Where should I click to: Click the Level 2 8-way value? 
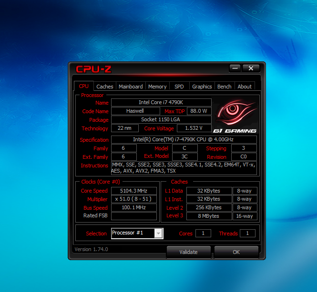(x=245, y=207)
